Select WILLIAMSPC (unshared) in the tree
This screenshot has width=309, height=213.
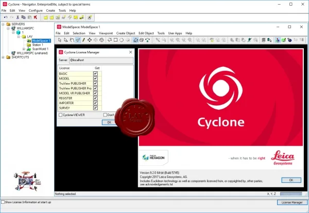click(32, 53)
